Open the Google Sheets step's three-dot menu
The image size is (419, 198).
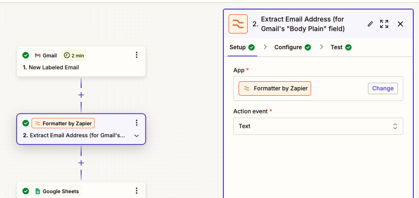[x=136, y=191]
